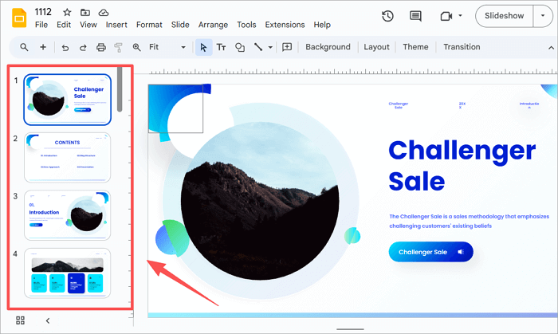Viewport: 558px width, 334px height.
Task: Activate the select cursor tool
Action: (x=203, y=47)
